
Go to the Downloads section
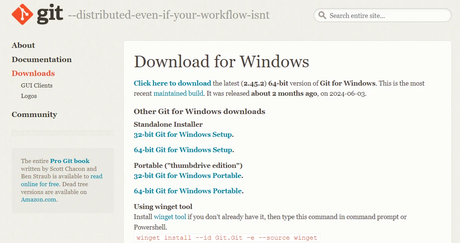point(33,73)
